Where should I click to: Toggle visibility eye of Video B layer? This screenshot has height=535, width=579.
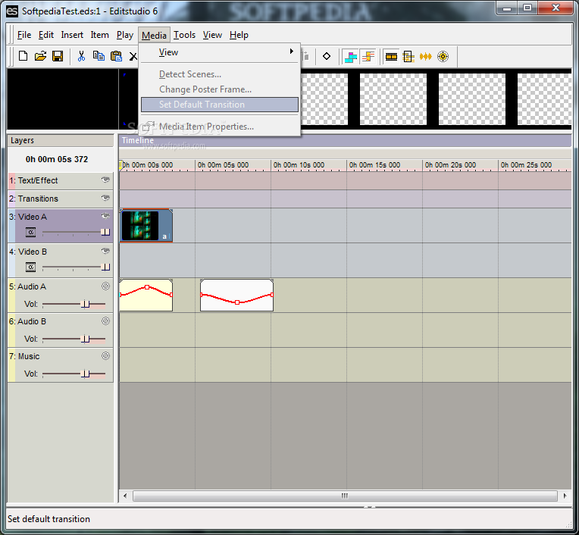point(105,251)
